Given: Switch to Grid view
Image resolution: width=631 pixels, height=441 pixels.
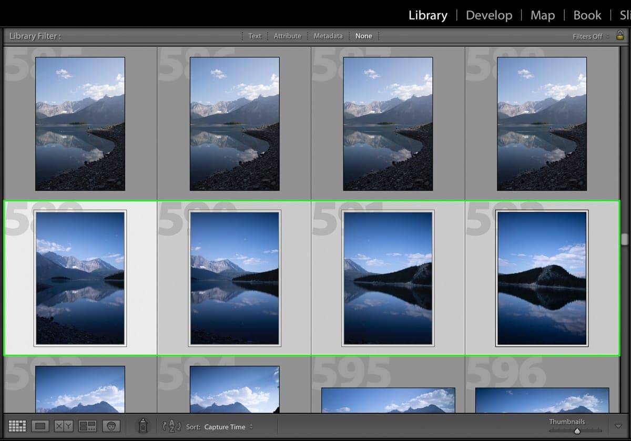Looking at the screenshot, I should [17, 426].
